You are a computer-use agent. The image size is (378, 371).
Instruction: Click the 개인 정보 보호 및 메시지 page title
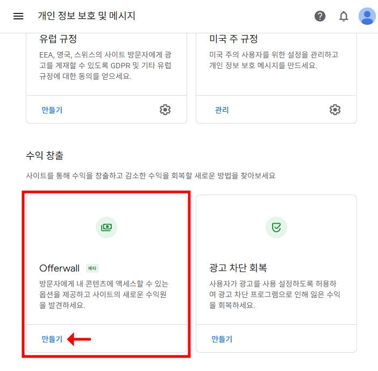(87, 16)
